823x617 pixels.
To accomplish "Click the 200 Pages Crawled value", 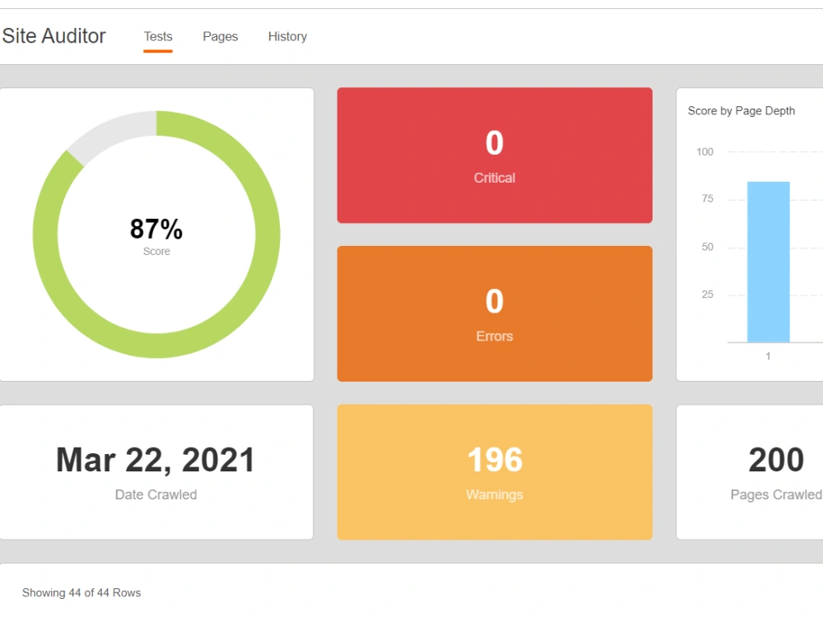I will coord(776,460).
